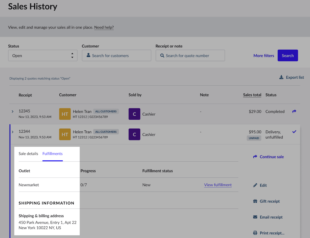Click the person icon in the customer search

point(88,55)
